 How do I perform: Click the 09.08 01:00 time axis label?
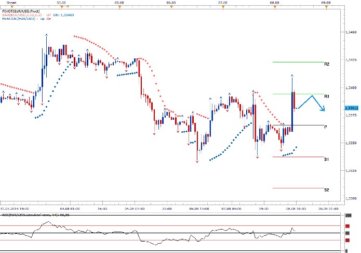329,209
